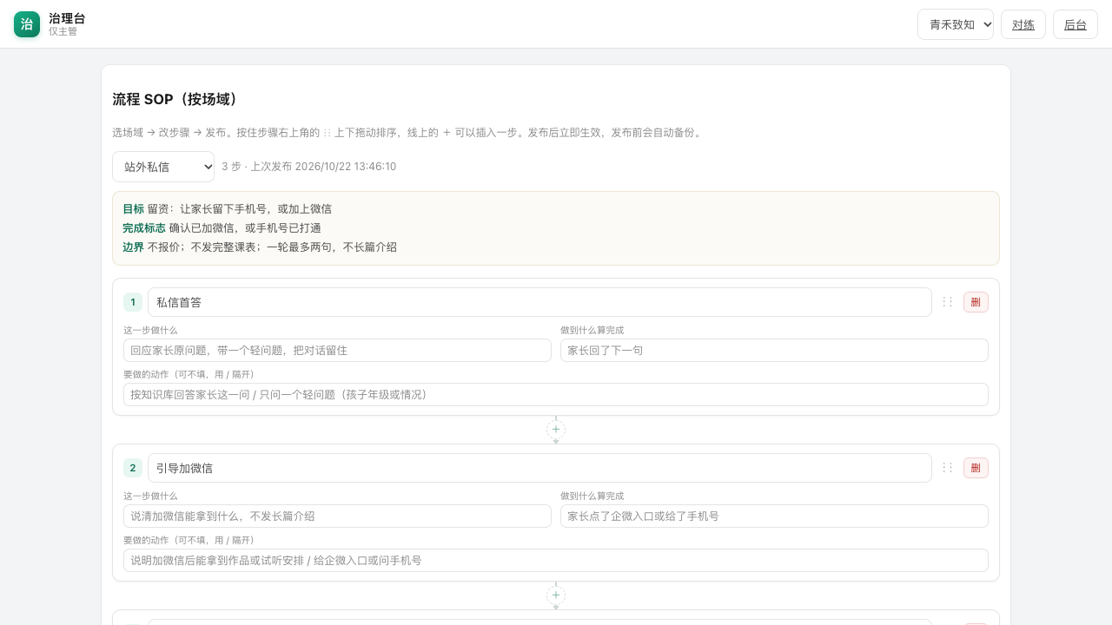Click the 治理台 title text
The width and height of the screenshot is (1112, 625).
click(x=67, y=18)
